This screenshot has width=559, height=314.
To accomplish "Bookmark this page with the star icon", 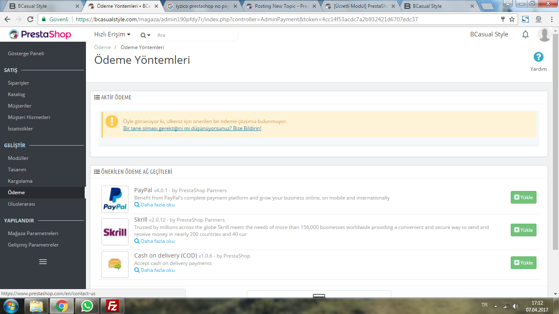I will click(512, 19).
